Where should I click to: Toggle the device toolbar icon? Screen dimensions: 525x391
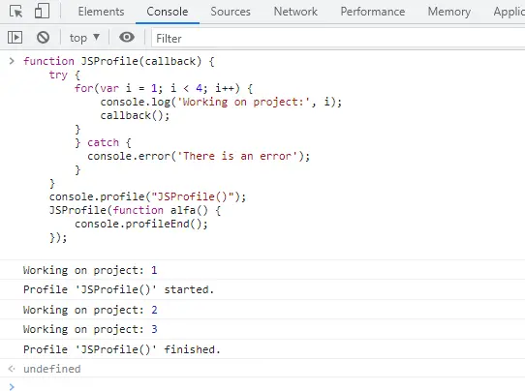tap(43, 11)
